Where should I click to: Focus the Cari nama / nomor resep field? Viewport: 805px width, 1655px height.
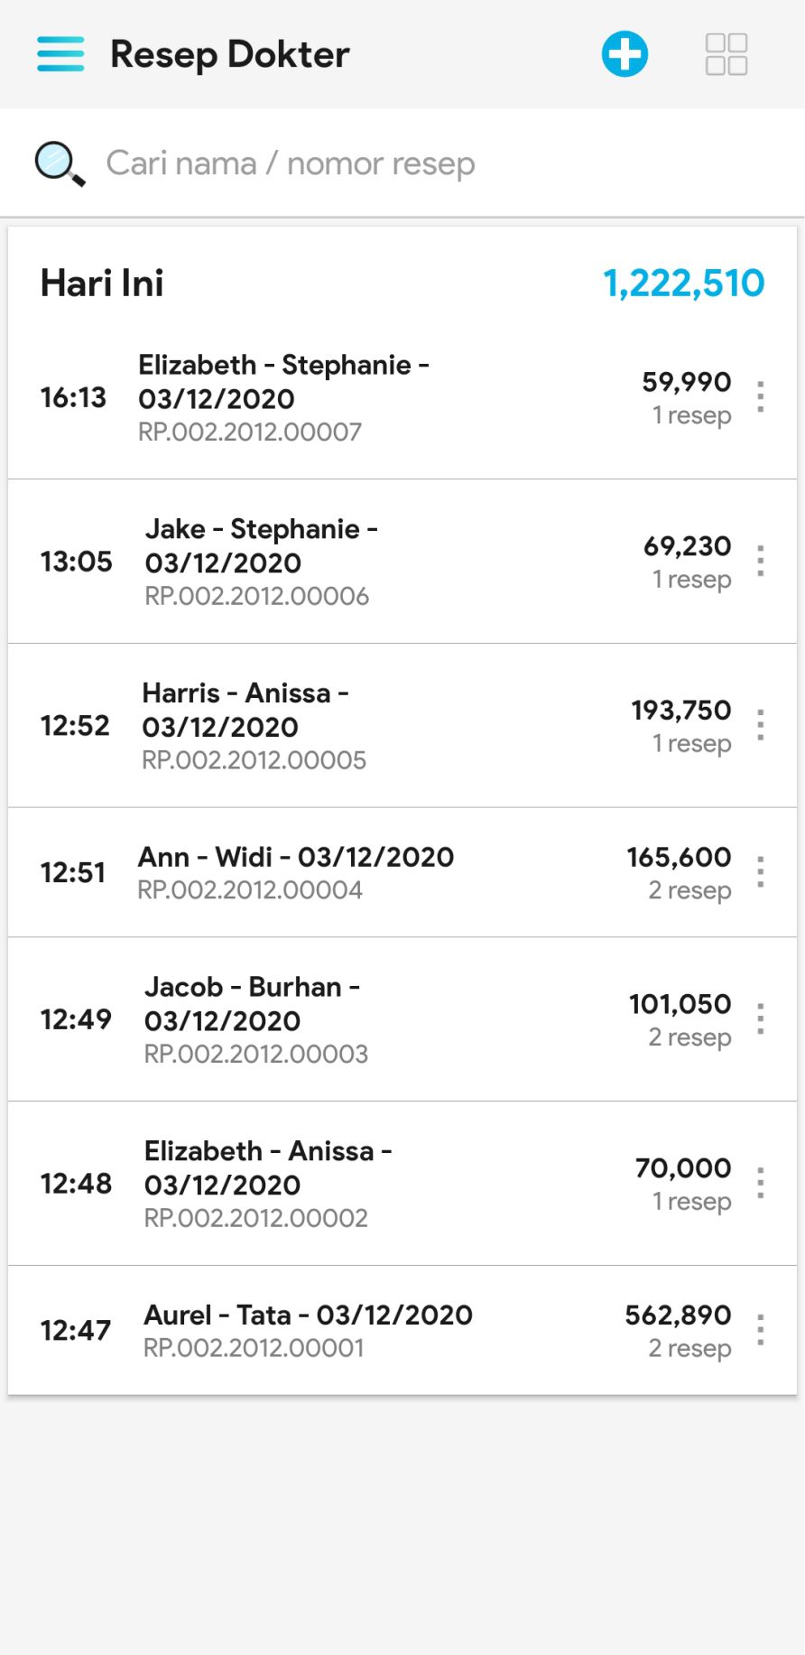click(361, 164)
